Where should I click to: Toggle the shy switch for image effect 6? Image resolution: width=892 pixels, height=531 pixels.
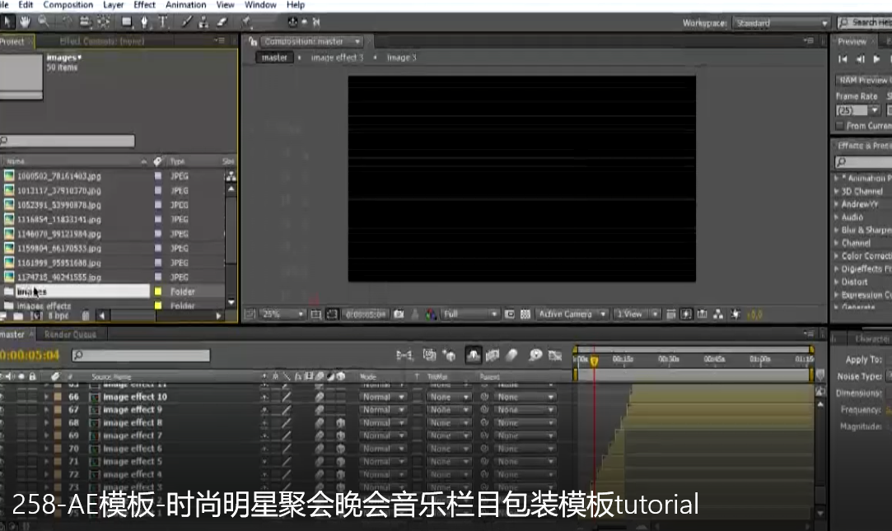coord(264,449)
